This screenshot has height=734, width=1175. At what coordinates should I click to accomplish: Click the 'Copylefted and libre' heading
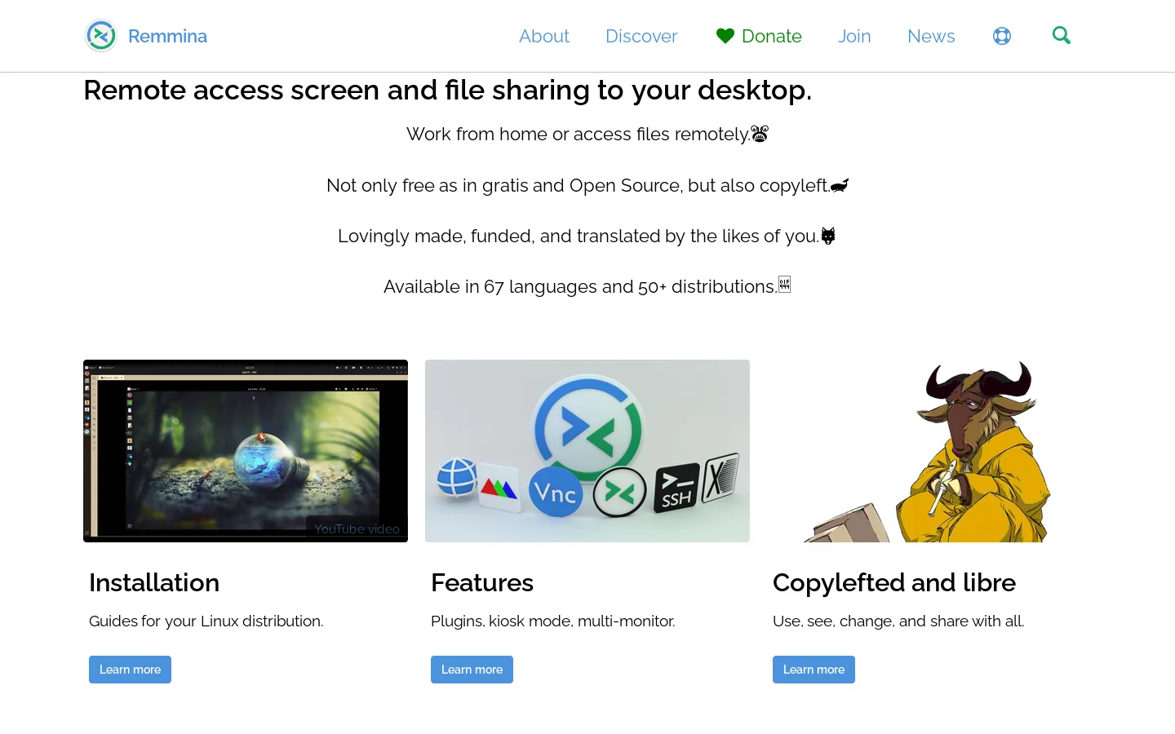894,582
